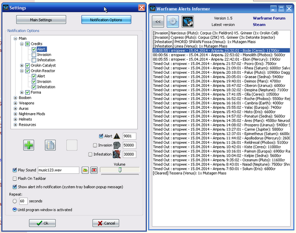
Task: Click the music123.wav sound file field
Action: (x=58, y=170)
